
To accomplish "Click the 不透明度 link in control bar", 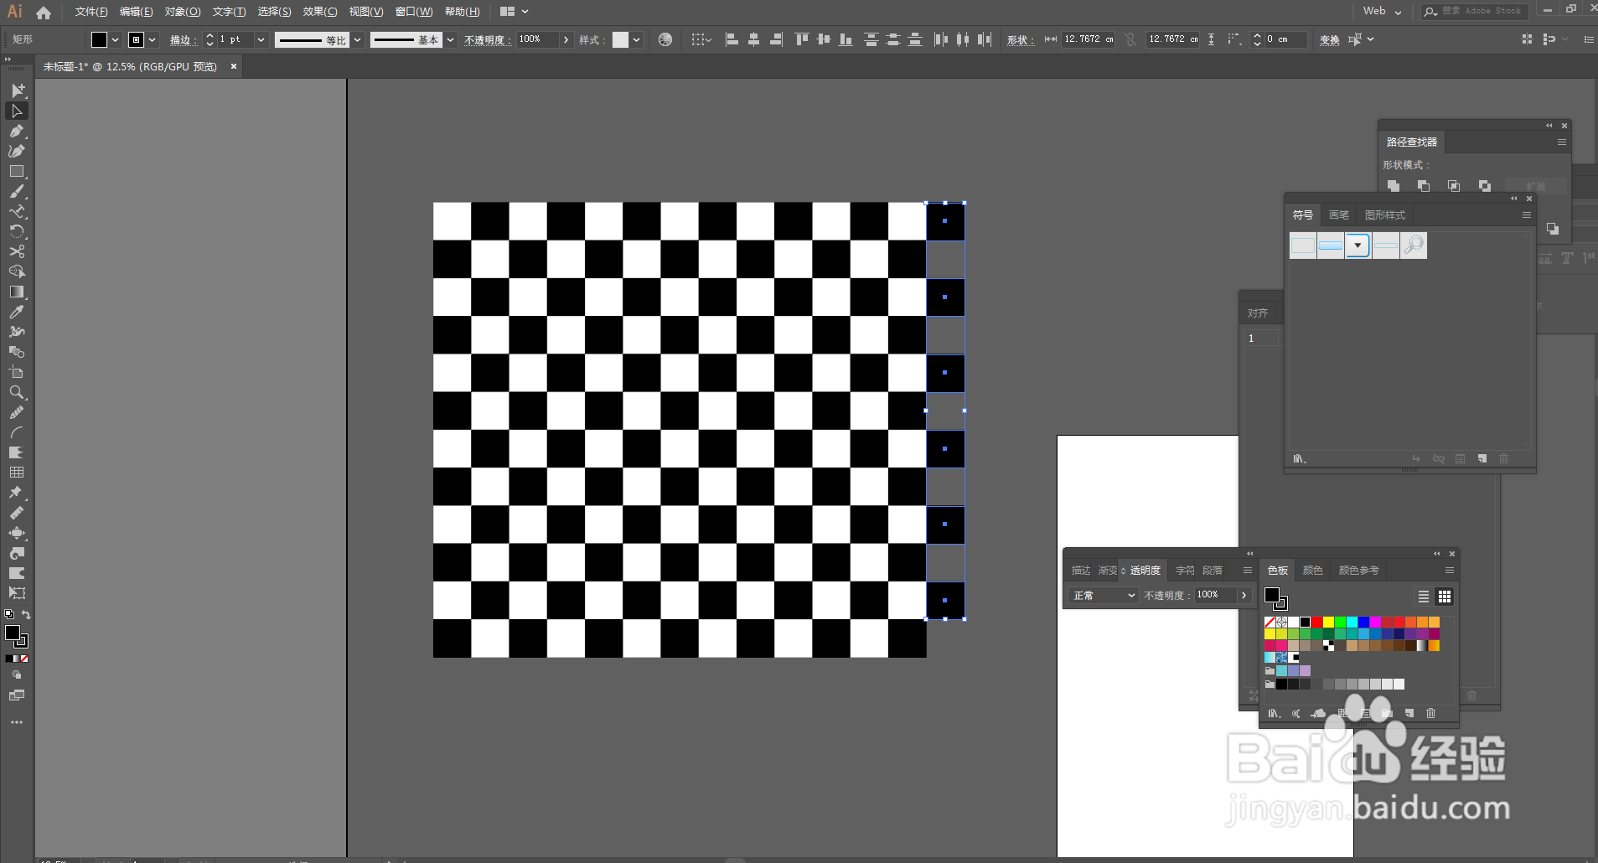I will tap(486, 40).
